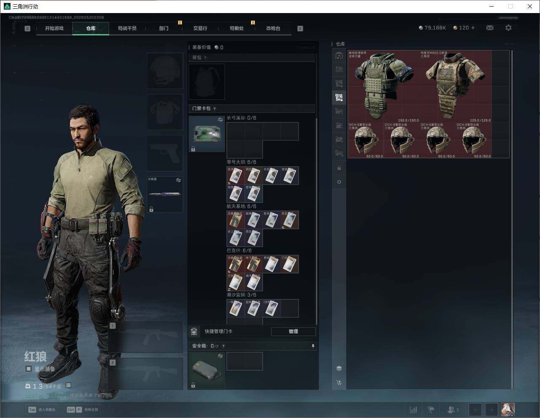This screenshot has width=540, height=418.
Task: Open the 特战干员 tab
Action: point(127,28)
